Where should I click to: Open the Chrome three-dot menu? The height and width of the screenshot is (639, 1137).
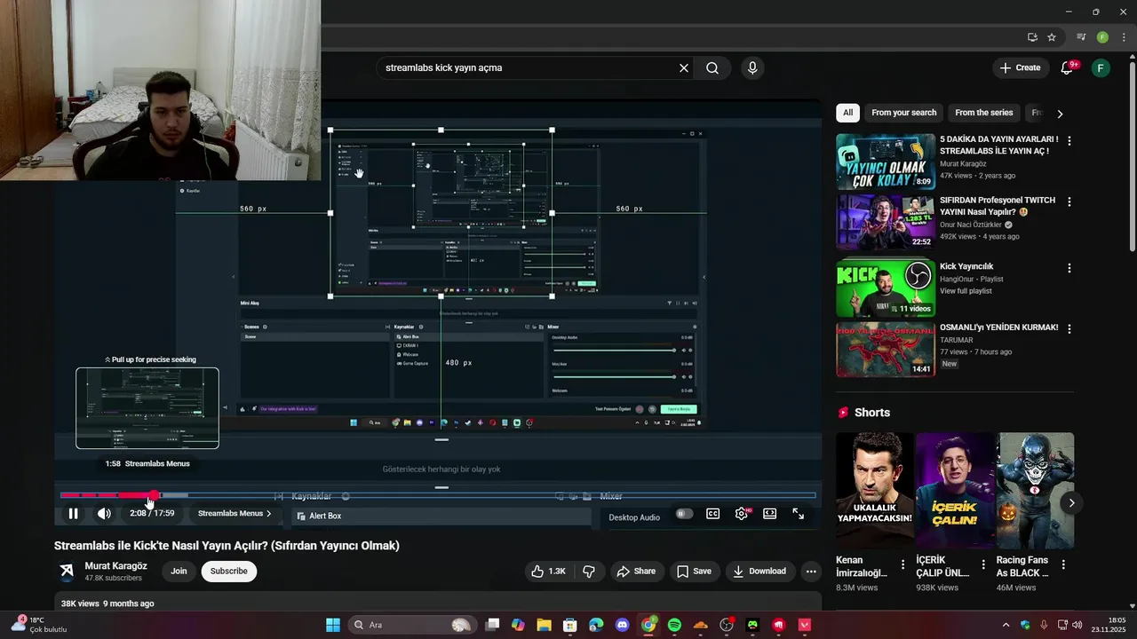[x=1124, y=37]
